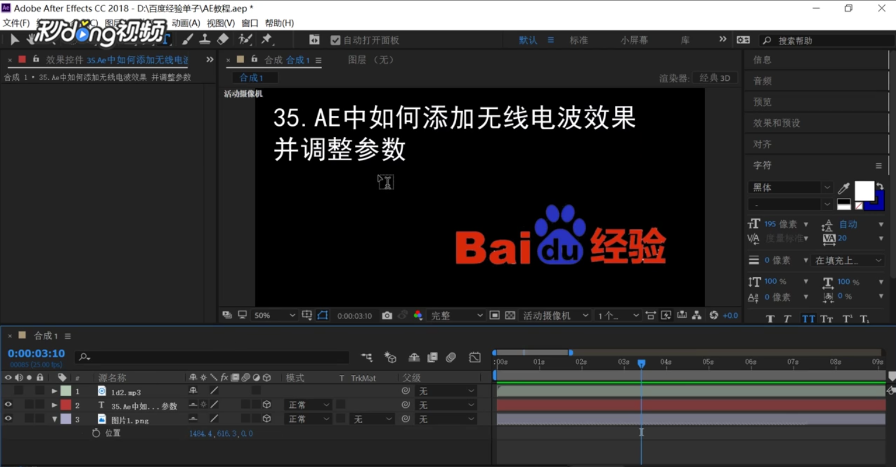
Task: Toggle the 自动打开面板 checkbox
Action: [x=336, y=40]
